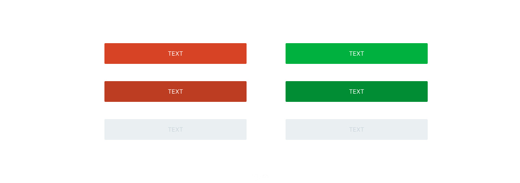Activate the red button in its normal state
This screenshot has height=183, width=520.
175,54
